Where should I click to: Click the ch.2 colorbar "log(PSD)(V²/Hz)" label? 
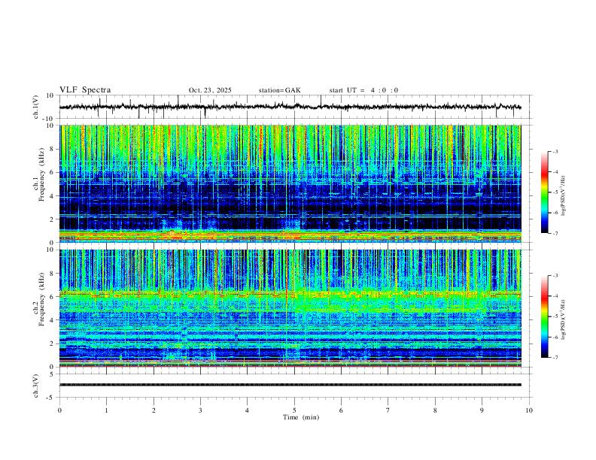(564, 320)
